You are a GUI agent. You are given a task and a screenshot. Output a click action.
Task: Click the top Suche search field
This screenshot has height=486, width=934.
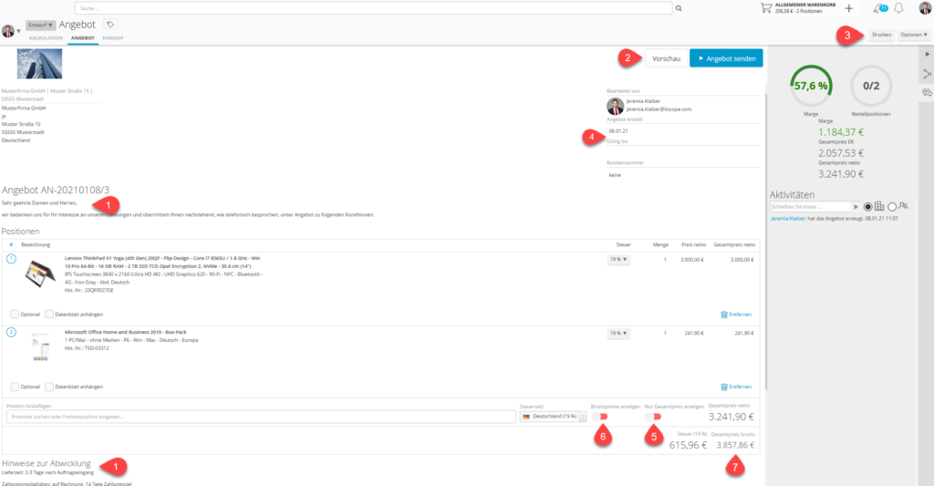[373, 8]
